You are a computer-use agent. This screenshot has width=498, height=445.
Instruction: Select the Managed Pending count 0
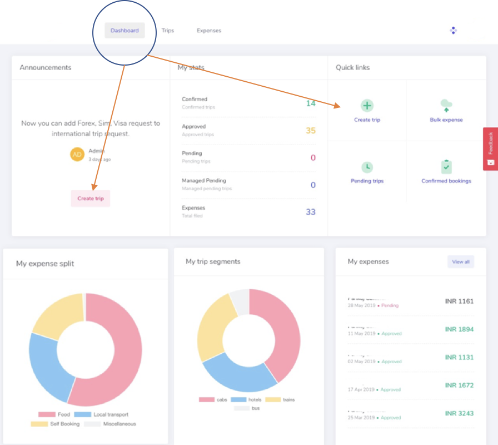(x=313, y=185)
